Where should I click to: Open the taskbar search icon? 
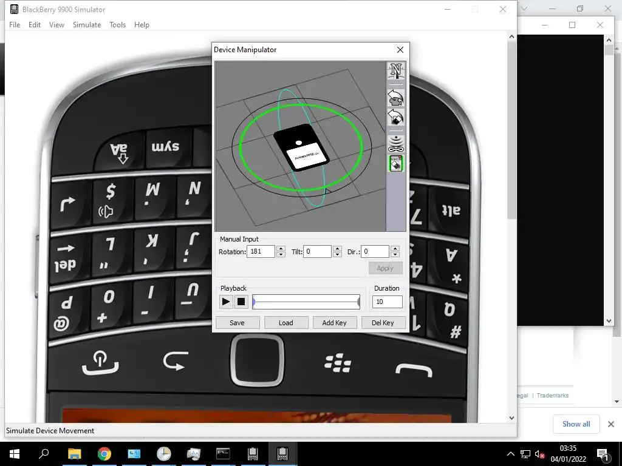click(44, 454)
